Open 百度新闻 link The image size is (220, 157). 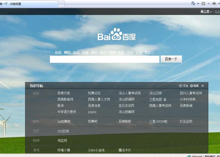point(186,106)
